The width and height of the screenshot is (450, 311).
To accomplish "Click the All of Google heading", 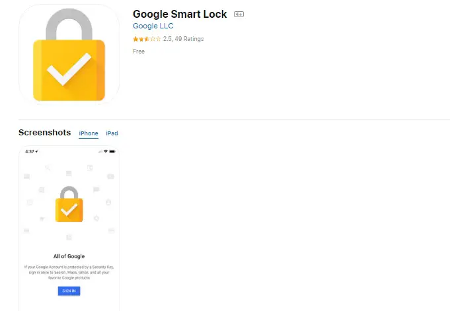I will tap(69, 256).
